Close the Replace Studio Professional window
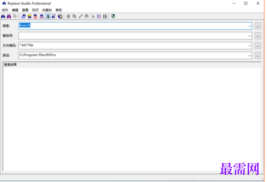This screenshot has width=267, height=182. pyautogui.click(x=258, y=3)
